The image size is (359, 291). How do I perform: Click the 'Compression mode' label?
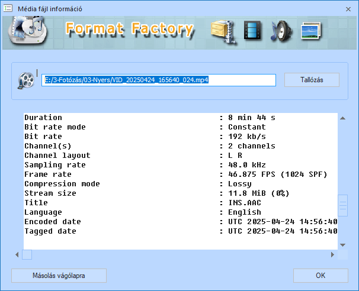62,184
